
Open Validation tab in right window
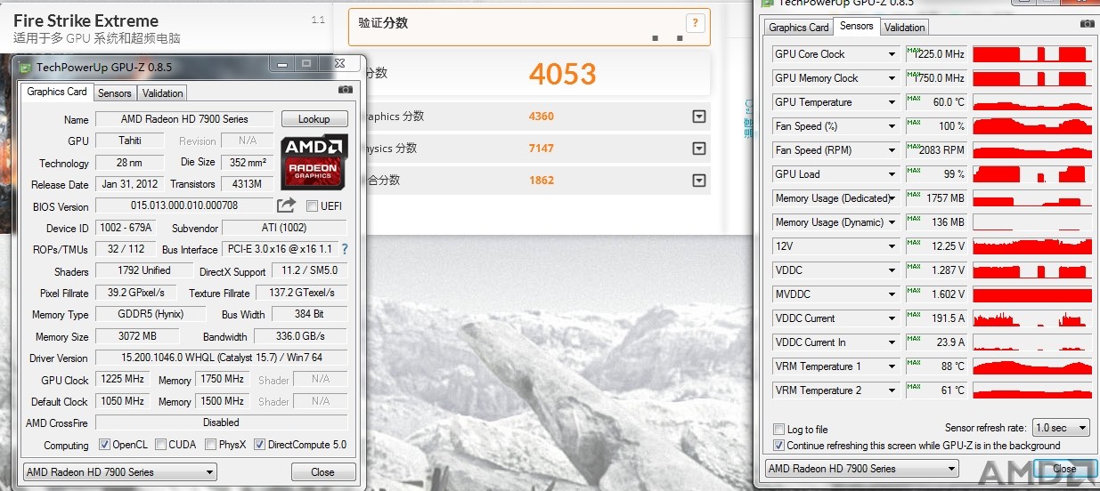coord(905,28)
